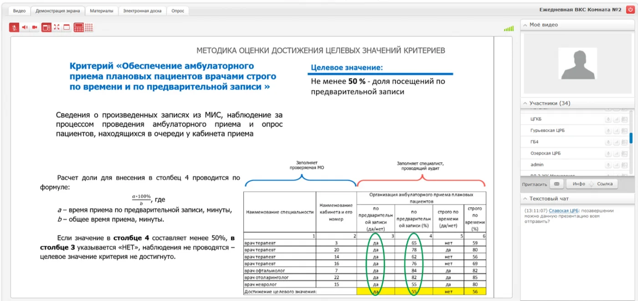Collapse the Участники panel
The image size is (638, 301).
pos(525,103)
